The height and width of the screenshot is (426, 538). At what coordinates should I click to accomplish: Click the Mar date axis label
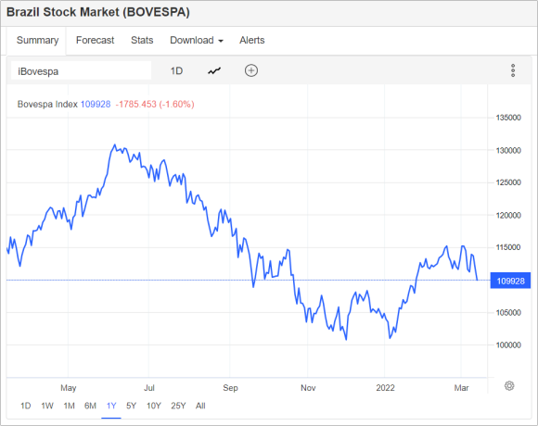click(461, 388)
